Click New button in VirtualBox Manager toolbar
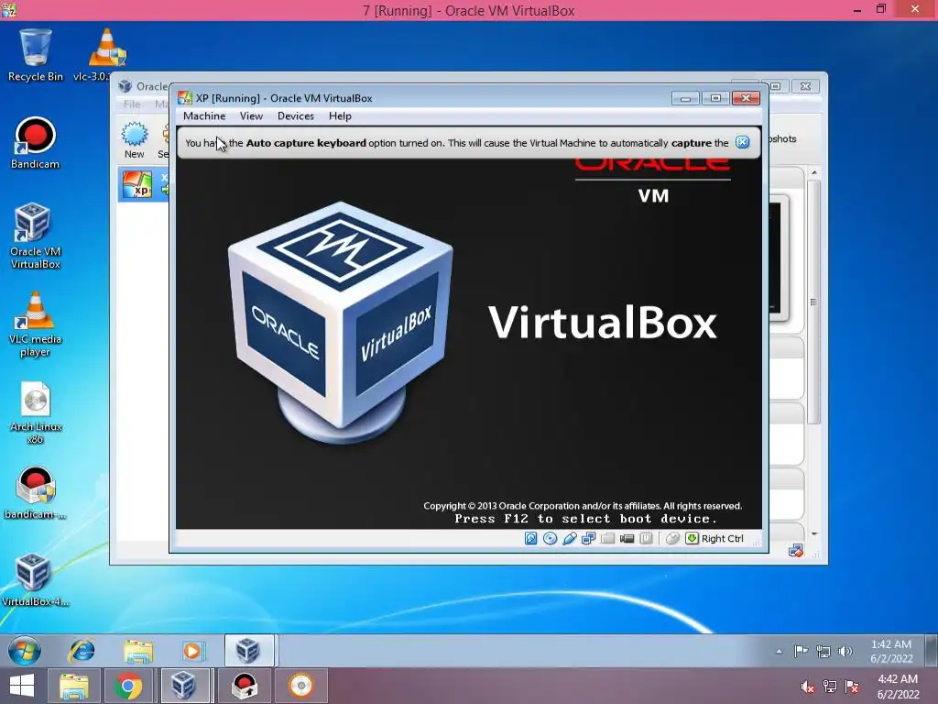Viewport: 938px width, 704px height. (134, 140)
